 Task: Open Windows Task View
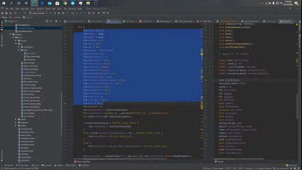(x=26, y=3)
